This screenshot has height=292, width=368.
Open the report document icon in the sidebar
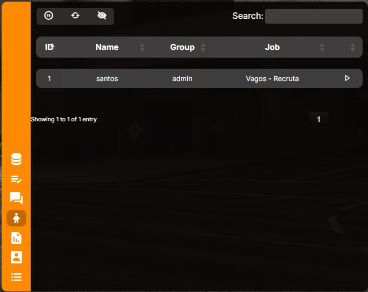17,238
